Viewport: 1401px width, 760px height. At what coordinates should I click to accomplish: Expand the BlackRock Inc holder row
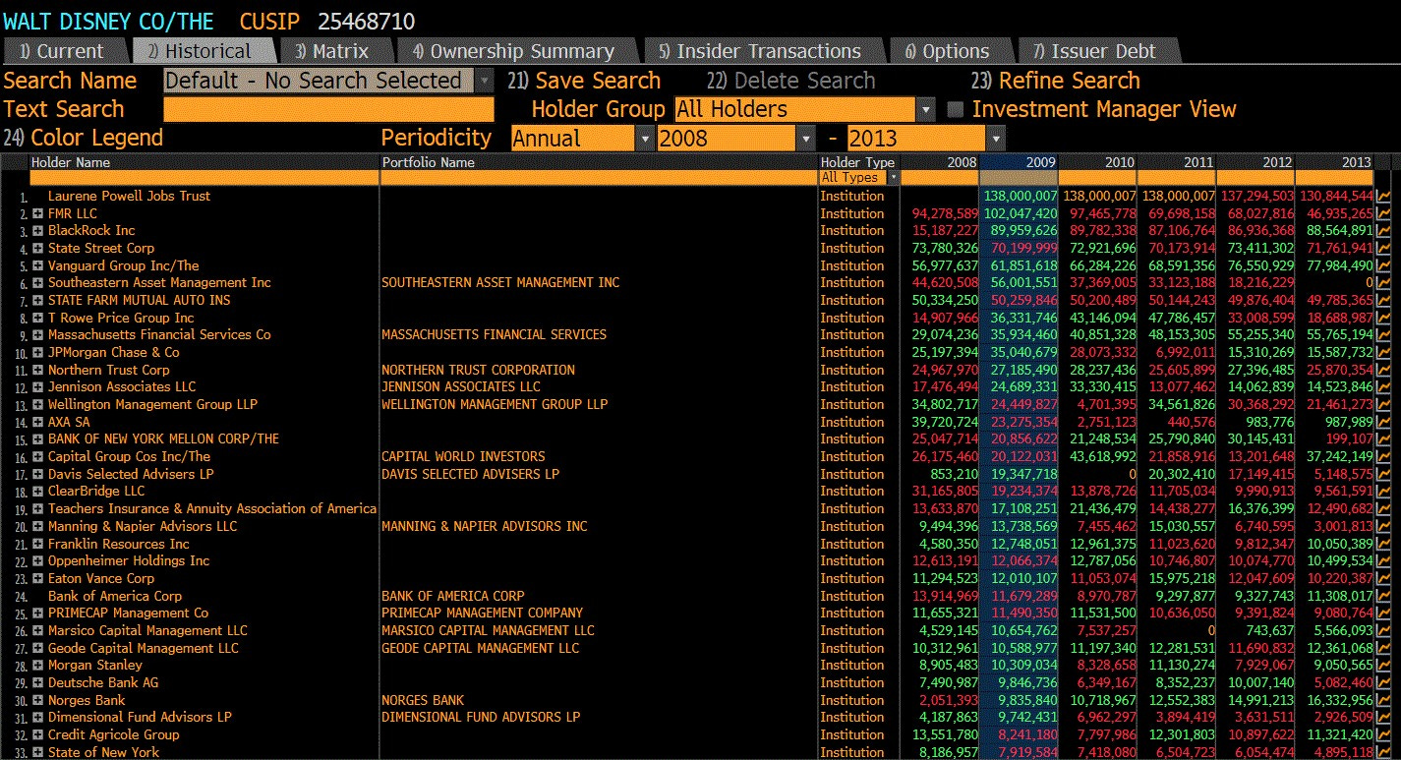point(37,231)
